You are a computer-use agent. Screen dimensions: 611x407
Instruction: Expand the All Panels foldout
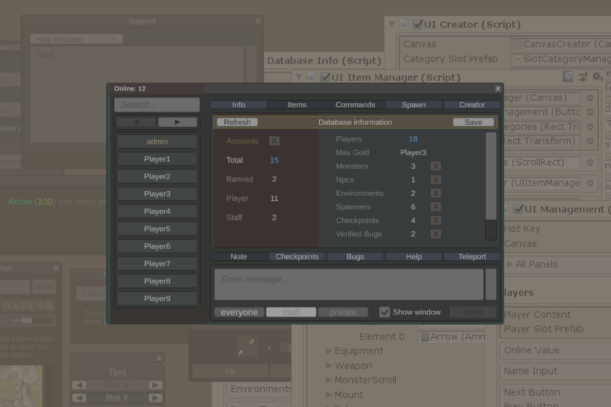coord(510,264)
